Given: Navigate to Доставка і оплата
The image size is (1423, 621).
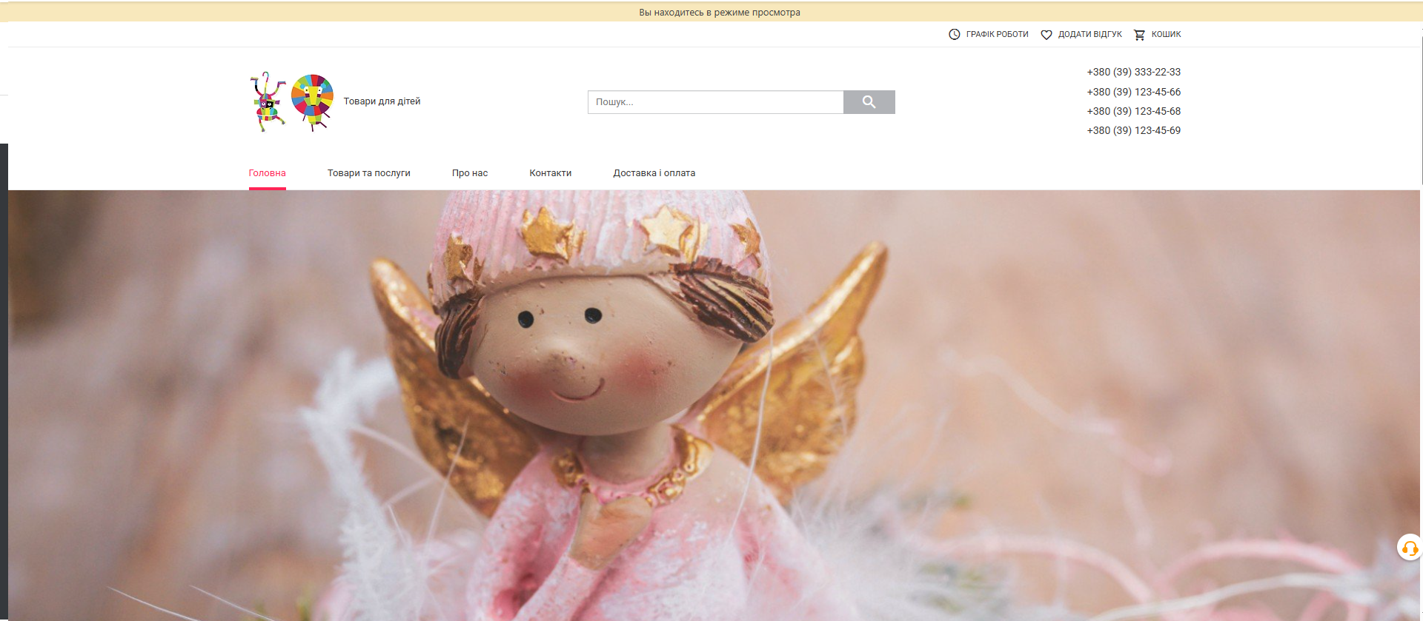Looking at the screenshot, I should point(654,173).
